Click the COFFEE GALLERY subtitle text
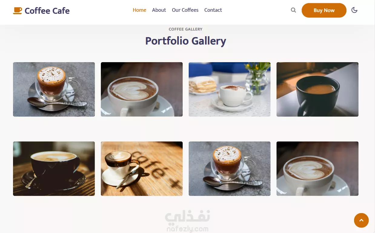Screen dimensions: 375x233 click(185, 29)
